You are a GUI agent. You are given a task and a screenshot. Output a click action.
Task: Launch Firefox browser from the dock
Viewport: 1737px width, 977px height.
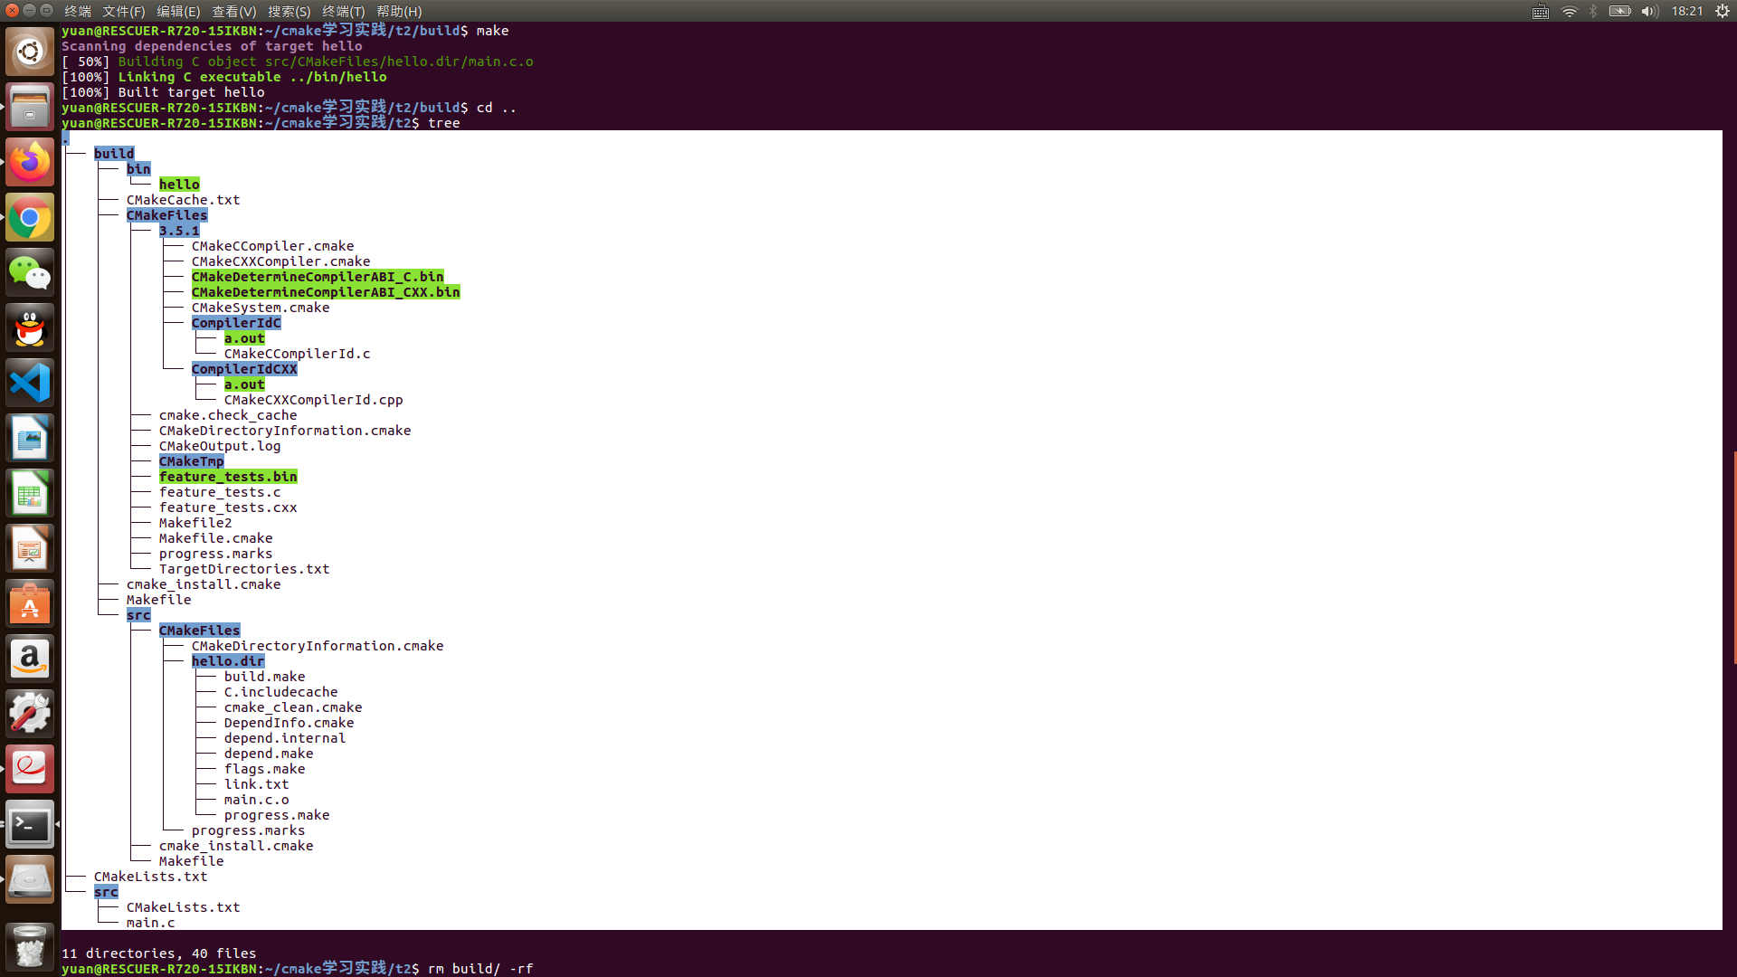[x=30, y=163]
